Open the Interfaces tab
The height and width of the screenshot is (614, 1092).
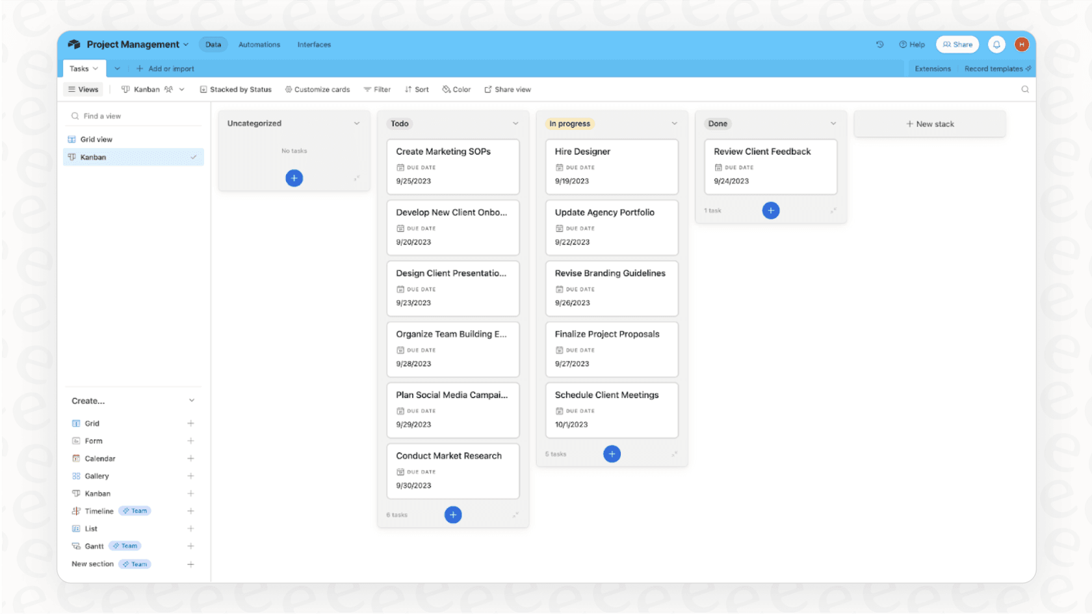(x=314, y=44)
